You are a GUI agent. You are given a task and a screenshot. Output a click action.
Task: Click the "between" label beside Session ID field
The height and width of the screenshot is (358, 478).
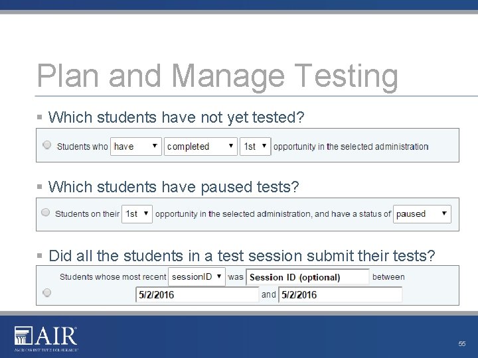[x=388, y=276]
